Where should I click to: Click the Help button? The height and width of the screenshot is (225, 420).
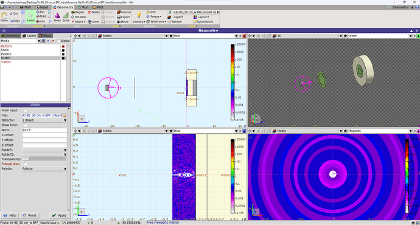click(10, 215)
